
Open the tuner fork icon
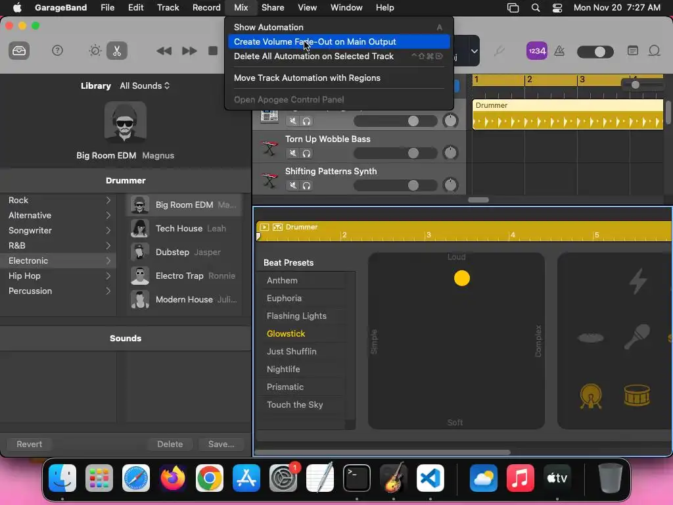pyautogui.click(x=499, y=51)
